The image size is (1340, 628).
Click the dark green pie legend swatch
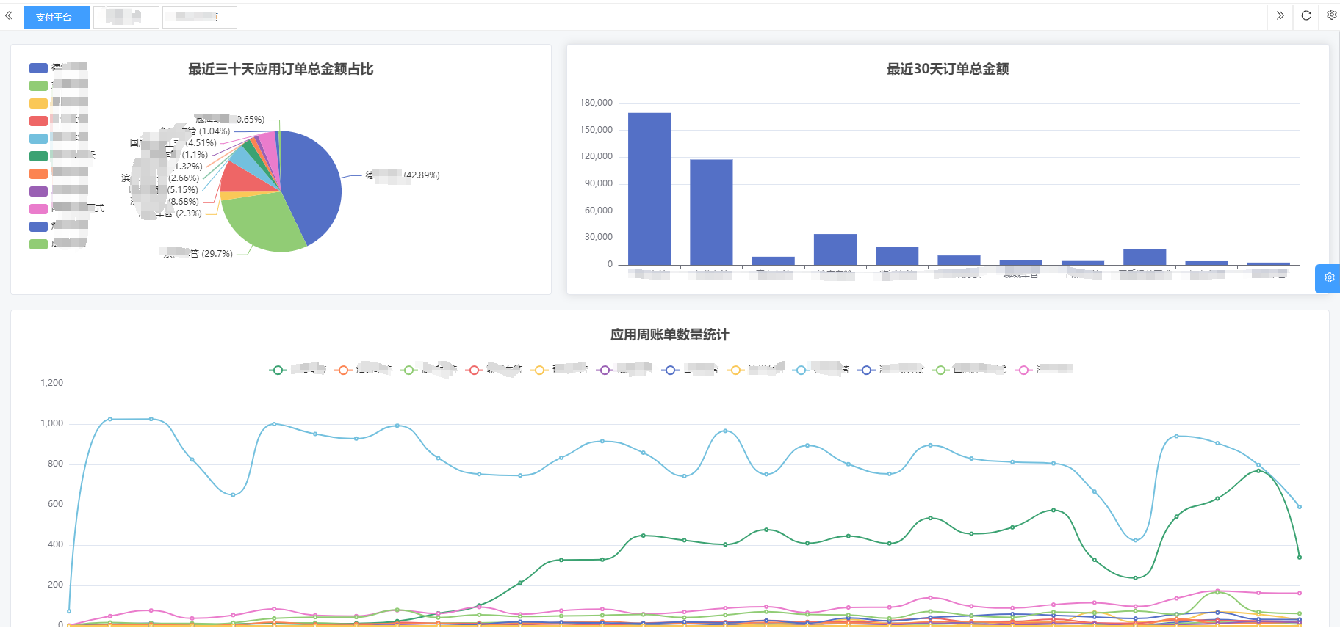[38, 156]
